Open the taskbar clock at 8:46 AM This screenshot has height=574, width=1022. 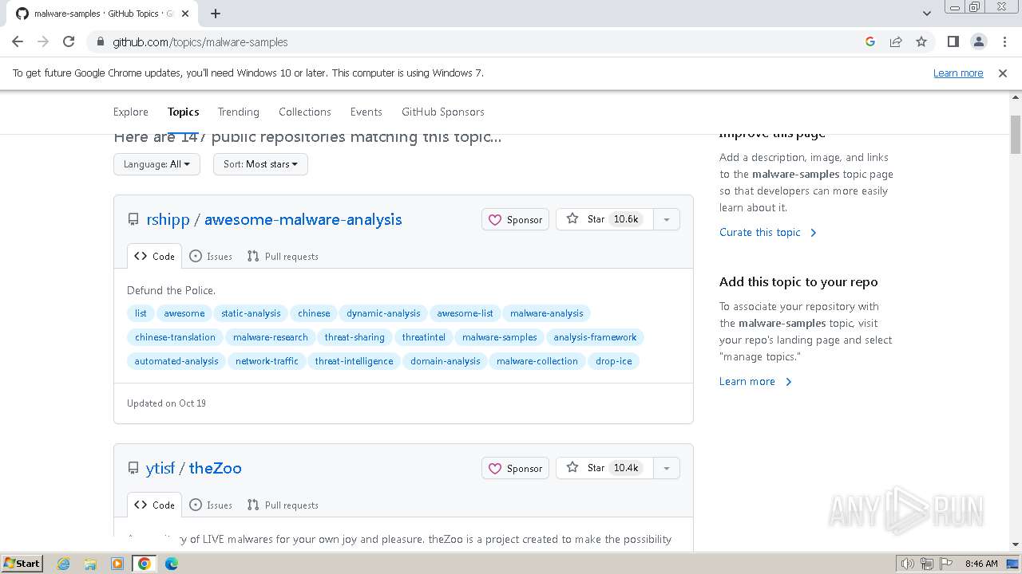pyautogui.click(x=981, y=564)
